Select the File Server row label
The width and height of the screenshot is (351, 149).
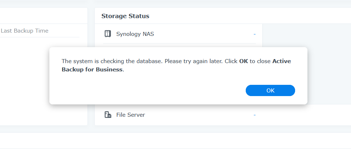[x=131, y=115]
